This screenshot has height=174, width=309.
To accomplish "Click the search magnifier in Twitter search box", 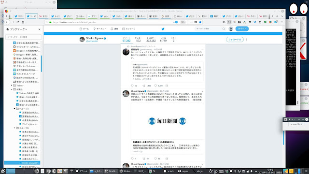I will pos(224,29).
